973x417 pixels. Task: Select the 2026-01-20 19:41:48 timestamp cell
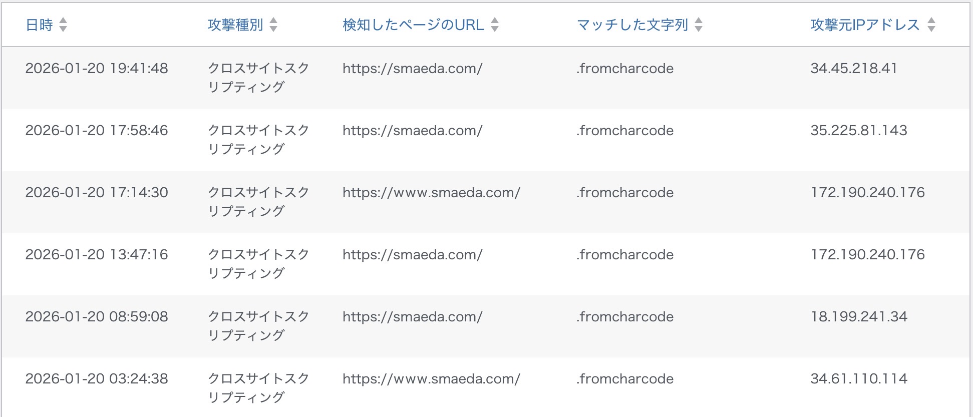pos(97,68)
